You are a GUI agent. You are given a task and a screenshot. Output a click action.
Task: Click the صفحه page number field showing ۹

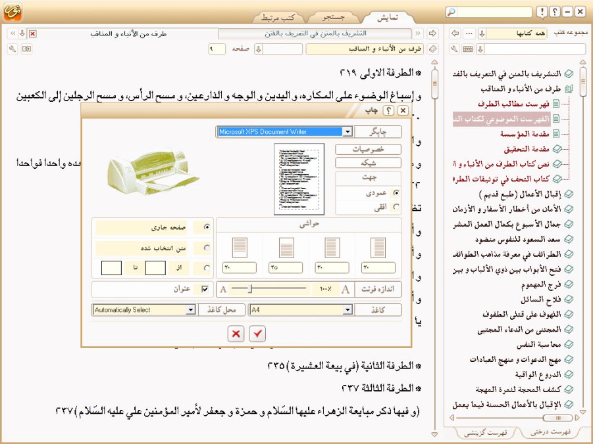coord(217,49)
